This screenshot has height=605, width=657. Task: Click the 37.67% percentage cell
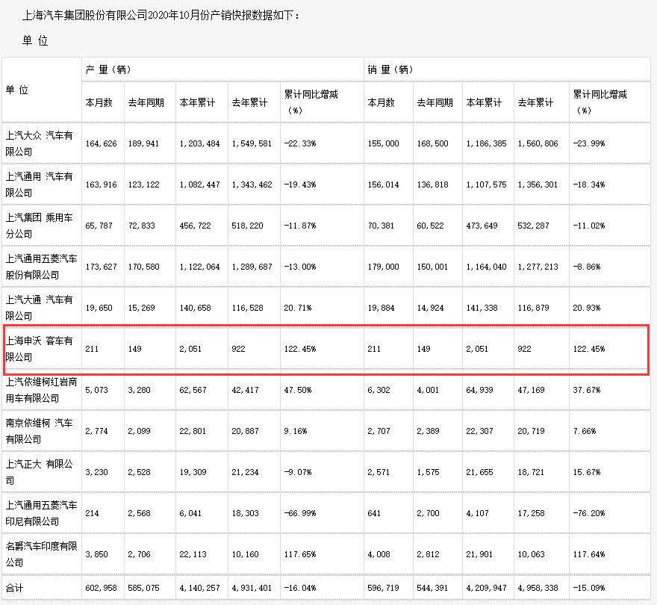[587, 390]
